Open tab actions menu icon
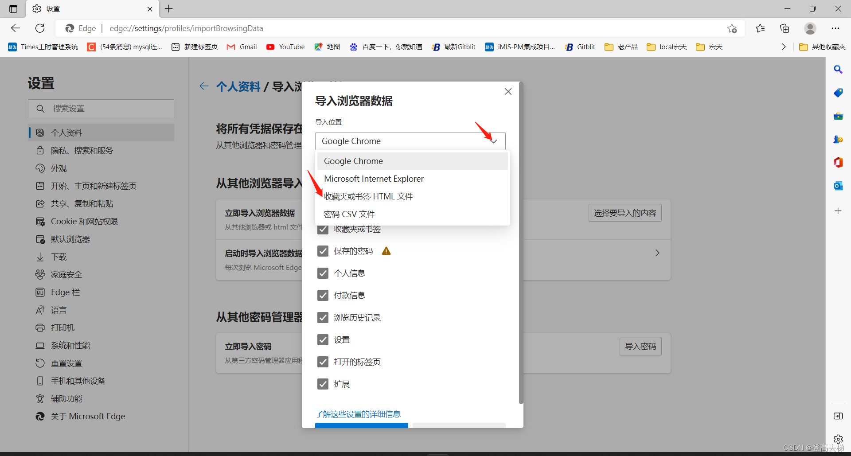 [x=13, y=9]
